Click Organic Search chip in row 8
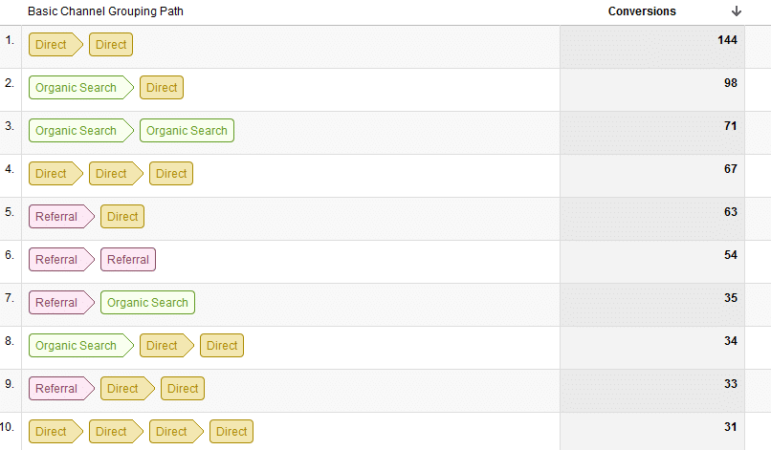 (81, 345)
